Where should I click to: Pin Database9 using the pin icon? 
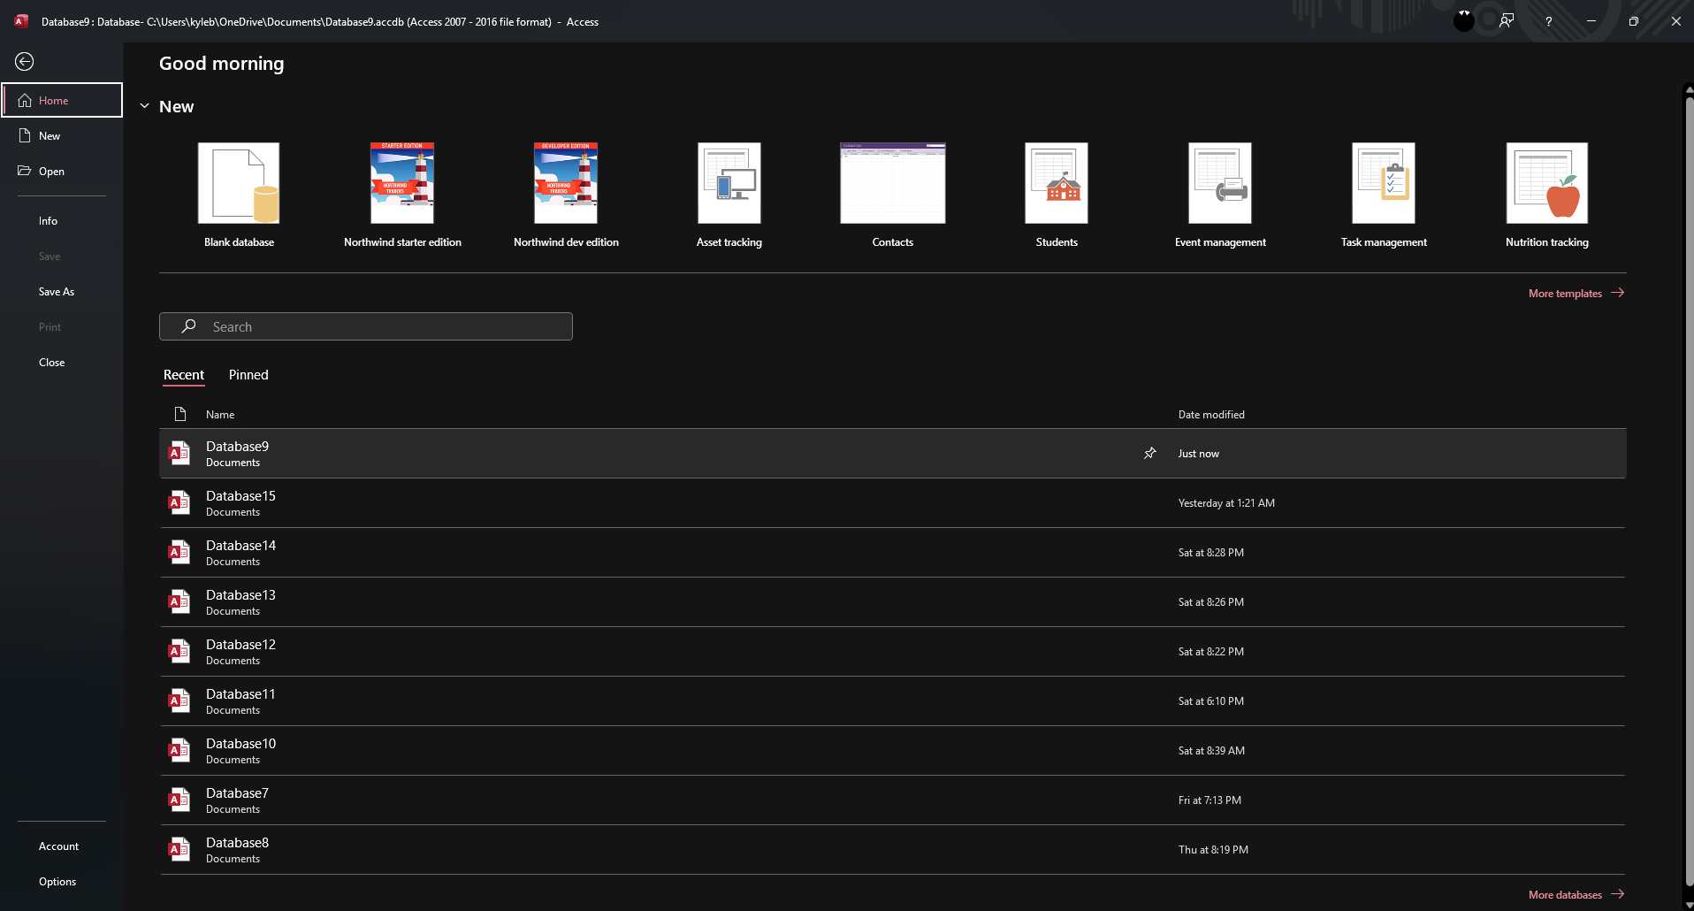pyautogui.click(x=1149, y=453)
